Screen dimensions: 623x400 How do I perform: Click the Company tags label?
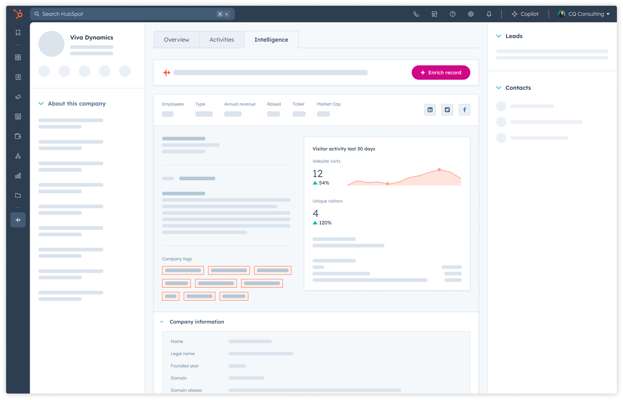[177, 259]
